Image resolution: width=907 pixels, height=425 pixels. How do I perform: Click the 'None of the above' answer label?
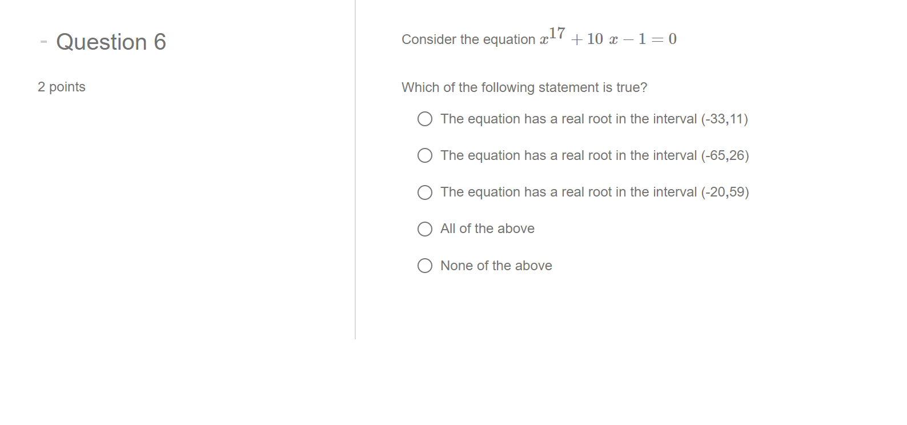click(496, 265)
